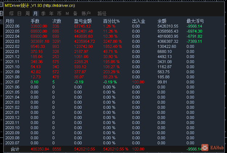Click max floating loss -7389.11
The height and width of the screenshot is (153, 227).
tap(194, 41)
